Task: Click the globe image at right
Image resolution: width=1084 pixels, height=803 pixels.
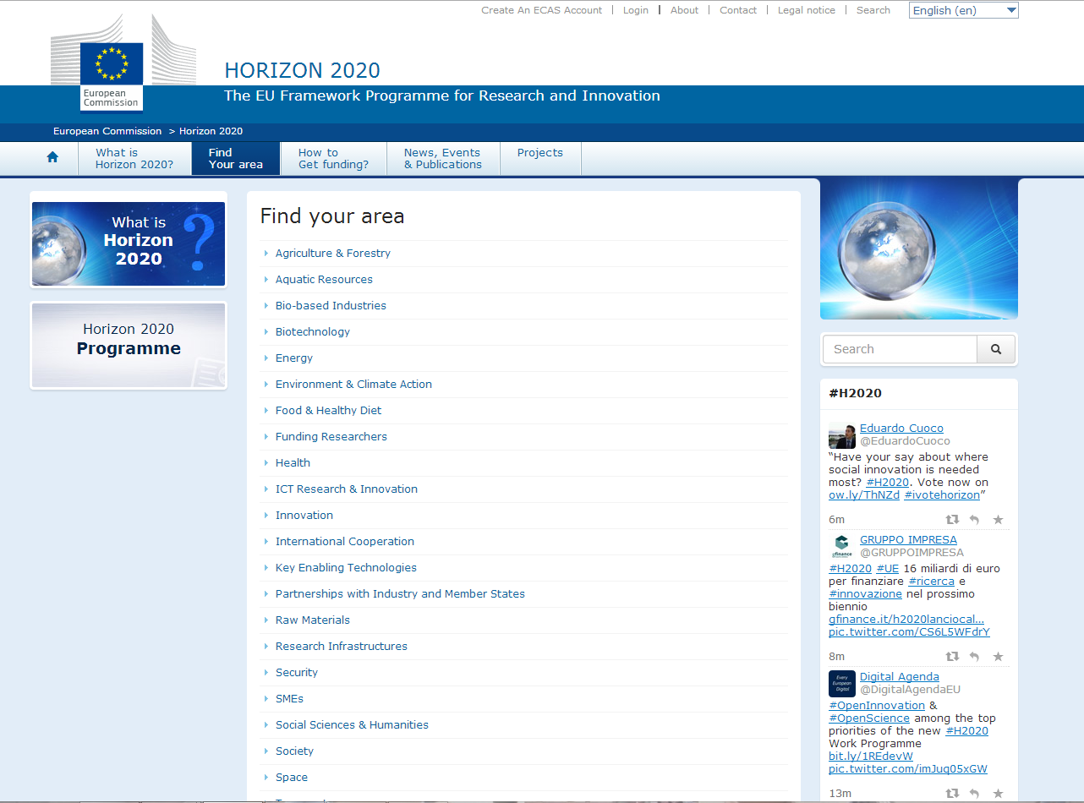Action: (919, 249)
